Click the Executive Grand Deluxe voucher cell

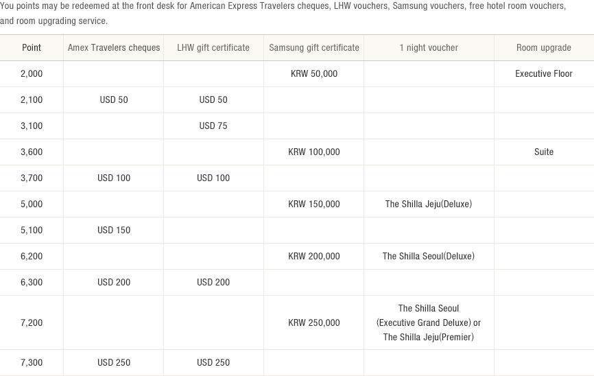[x=429, y=323]
